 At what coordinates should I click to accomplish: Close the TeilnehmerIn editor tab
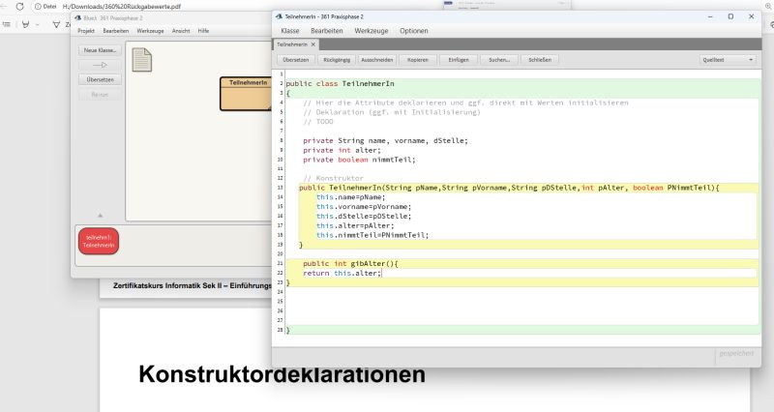[313, 44]
